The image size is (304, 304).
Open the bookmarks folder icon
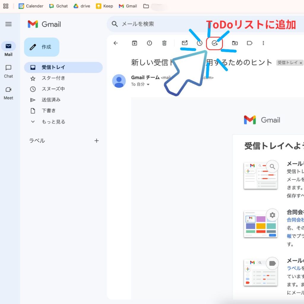[146, 6]
